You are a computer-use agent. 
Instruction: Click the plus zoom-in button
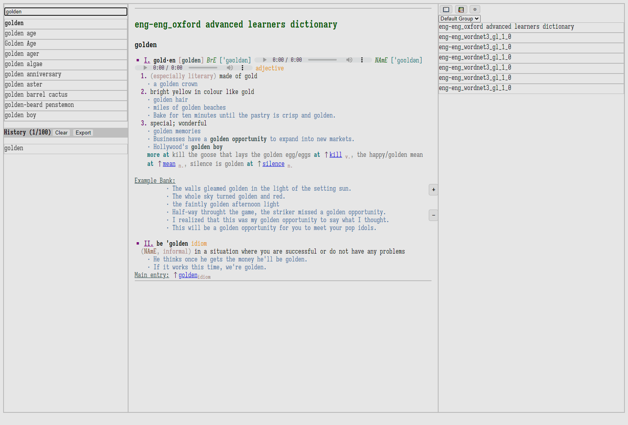tap(433, 190)
